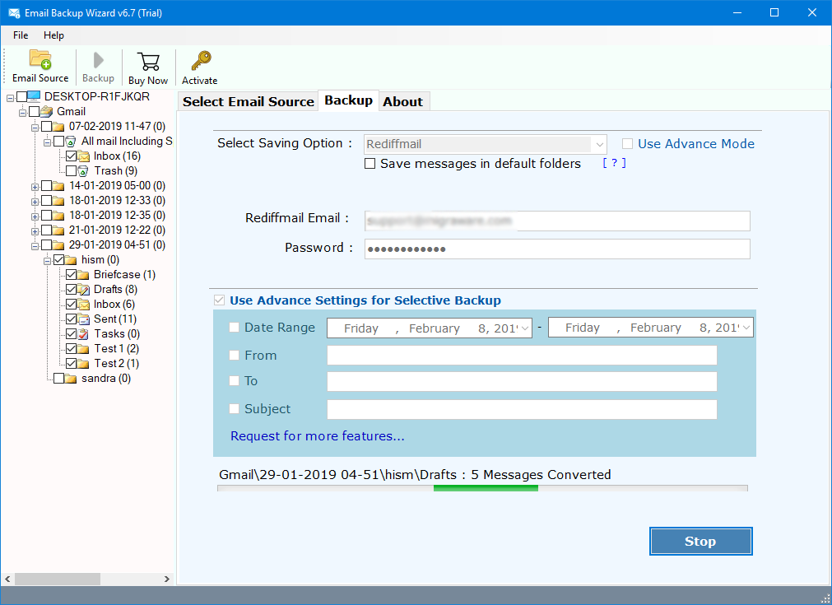The image size is (832, 605).
Task: Click the conversion progress bar
Action: click(482, 488)
